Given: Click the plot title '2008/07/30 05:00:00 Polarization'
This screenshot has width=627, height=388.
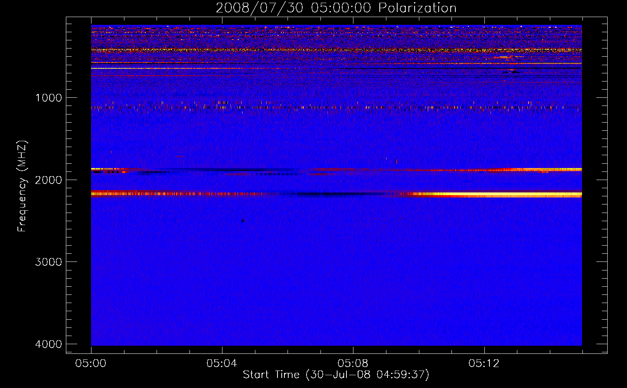Looking at the screenshot, I should click(x=336, y=8).
